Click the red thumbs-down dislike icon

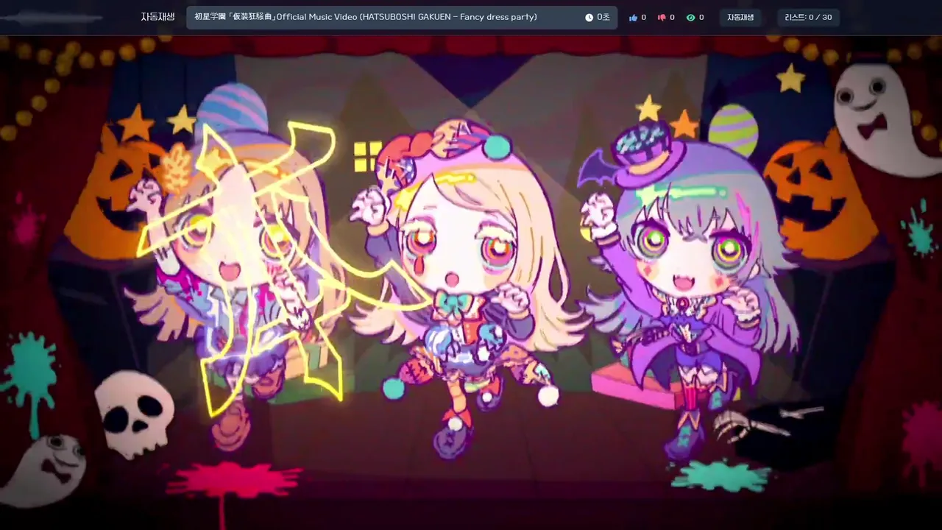662,18
